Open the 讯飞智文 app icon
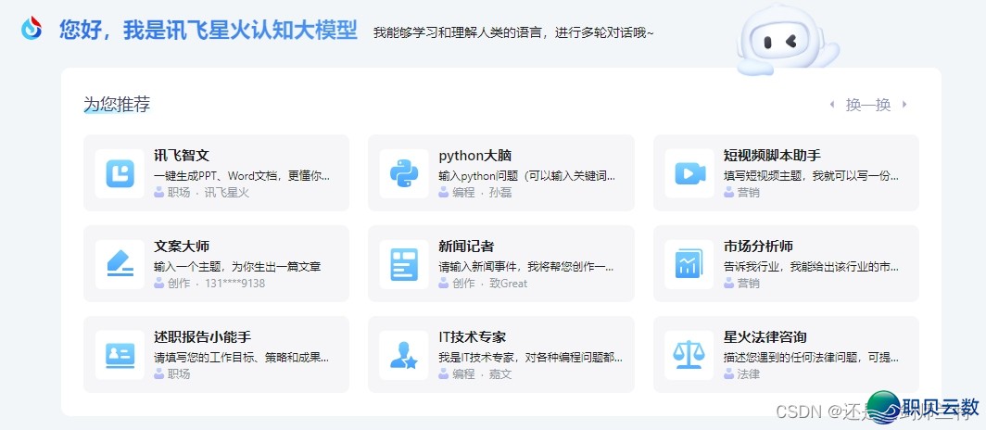 [120, 173]
